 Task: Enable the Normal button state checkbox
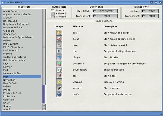(53, 10)
